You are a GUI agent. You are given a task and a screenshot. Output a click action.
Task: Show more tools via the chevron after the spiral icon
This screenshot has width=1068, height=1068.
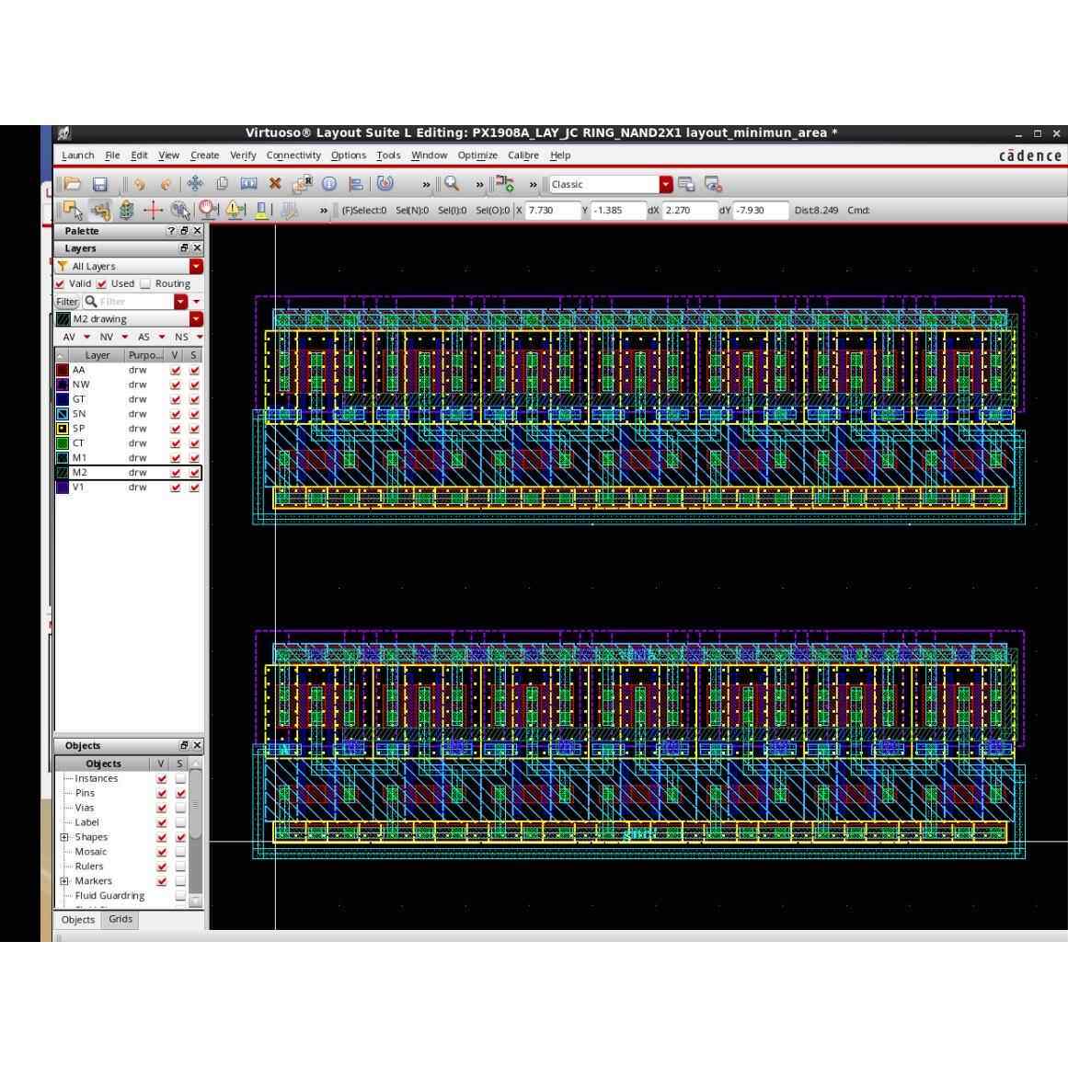[x=426, y=185]
